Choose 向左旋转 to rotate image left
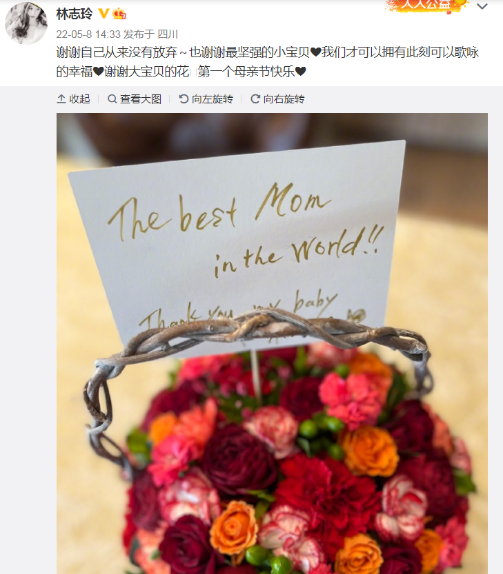This screenshot has width=503, height=574. pos(213,99)
